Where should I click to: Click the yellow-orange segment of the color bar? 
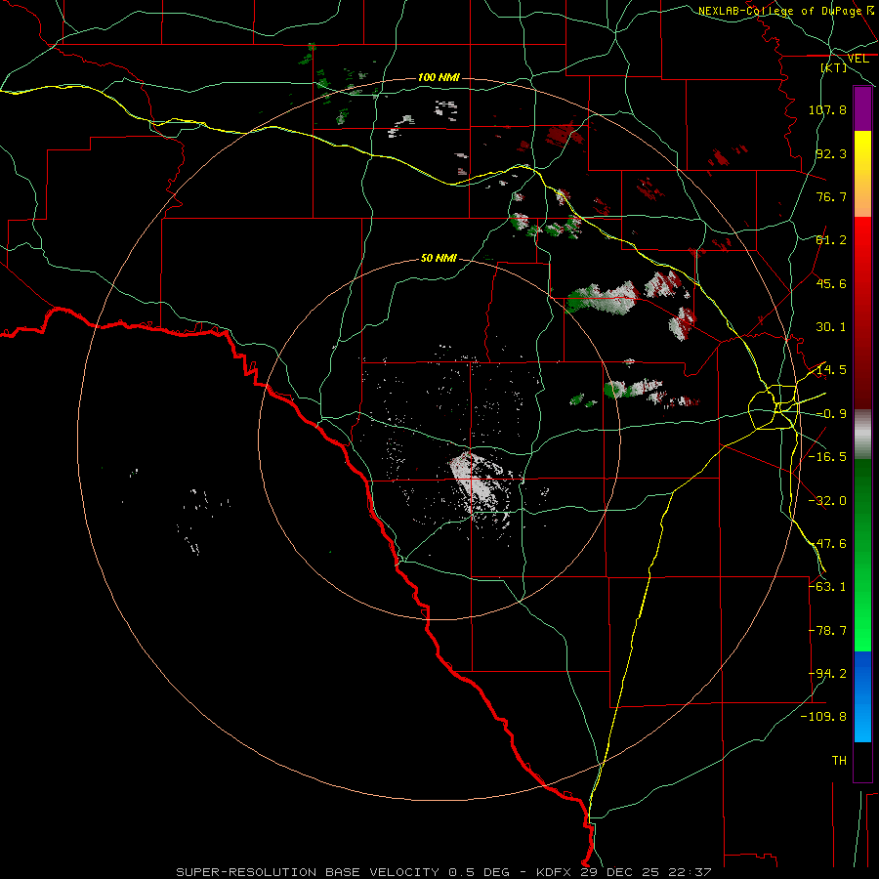[862, 174]
